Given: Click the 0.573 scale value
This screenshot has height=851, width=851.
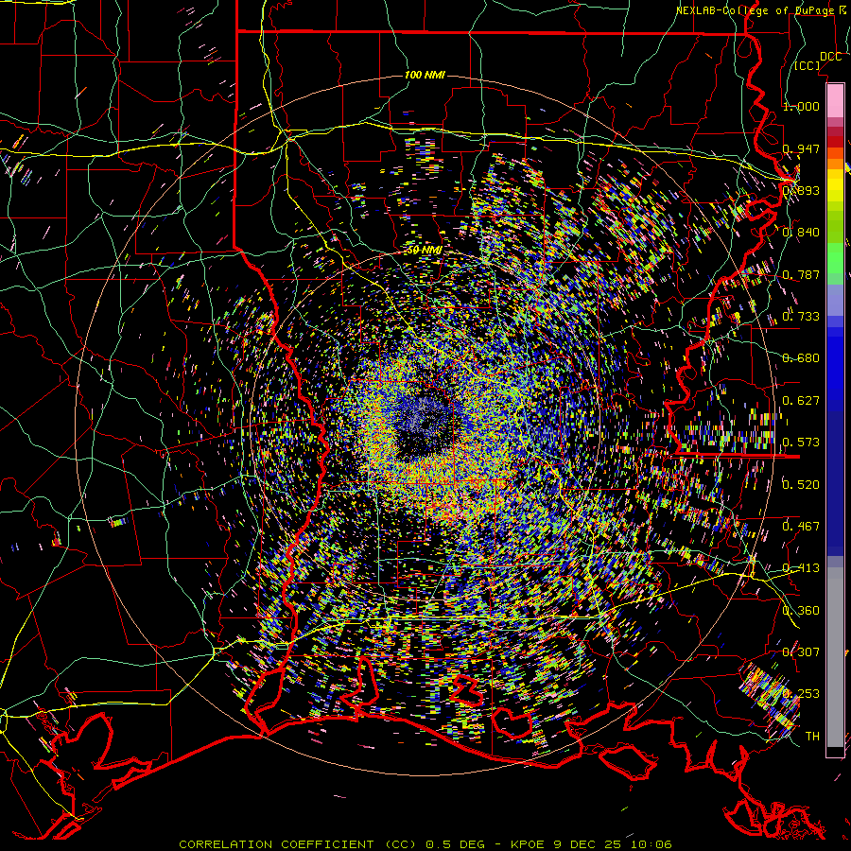Looking at the screenshot, I should coord(801,443).
